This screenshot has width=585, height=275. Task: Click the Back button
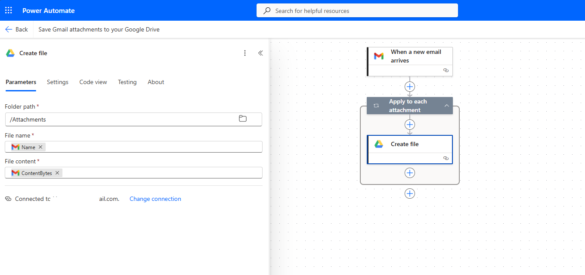[x=16, y=29]
